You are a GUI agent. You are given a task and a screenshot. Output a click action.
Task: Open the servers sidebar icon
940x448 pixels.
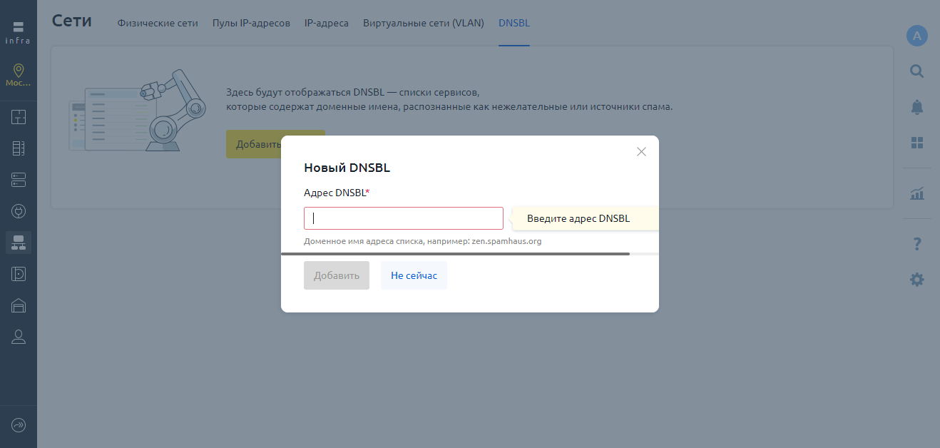coord(19,179)
